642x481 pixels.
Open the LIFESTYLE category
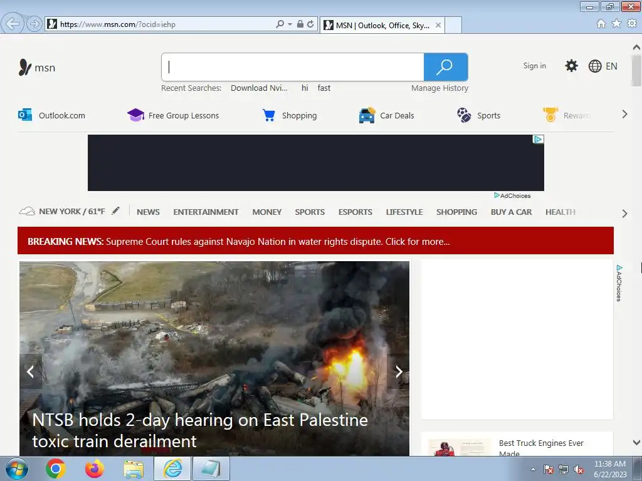point(404,212)
